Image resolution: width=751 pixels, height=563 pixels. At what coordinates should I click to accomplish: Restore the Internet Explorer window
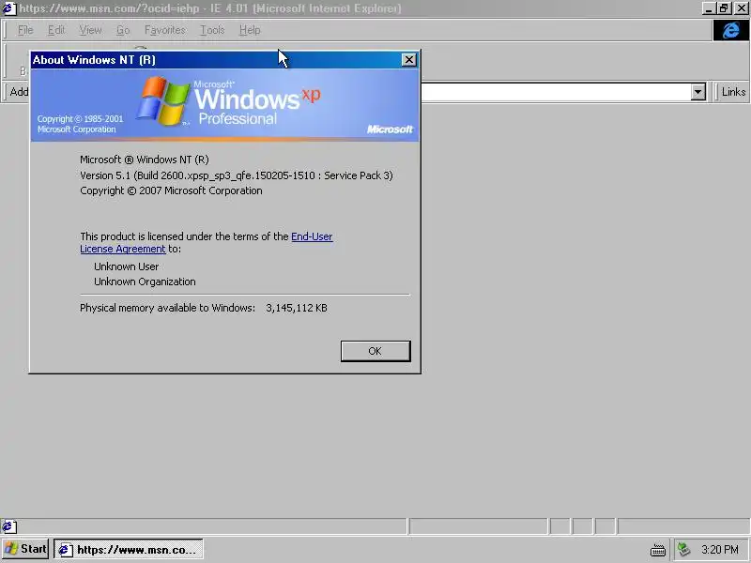pyautogui.click(x=724, y=8)
